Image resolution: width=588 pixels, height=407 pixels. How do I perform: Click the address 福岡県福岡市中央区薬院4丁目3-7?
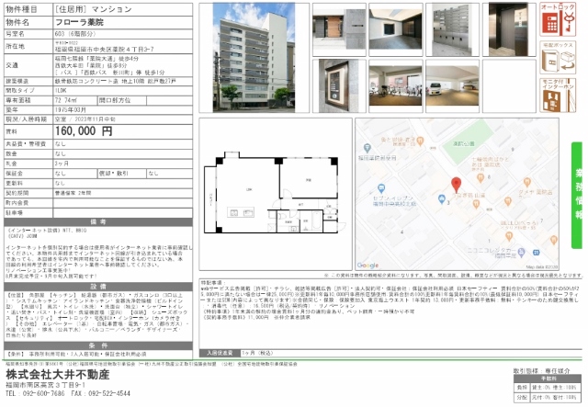pos(104,49)
